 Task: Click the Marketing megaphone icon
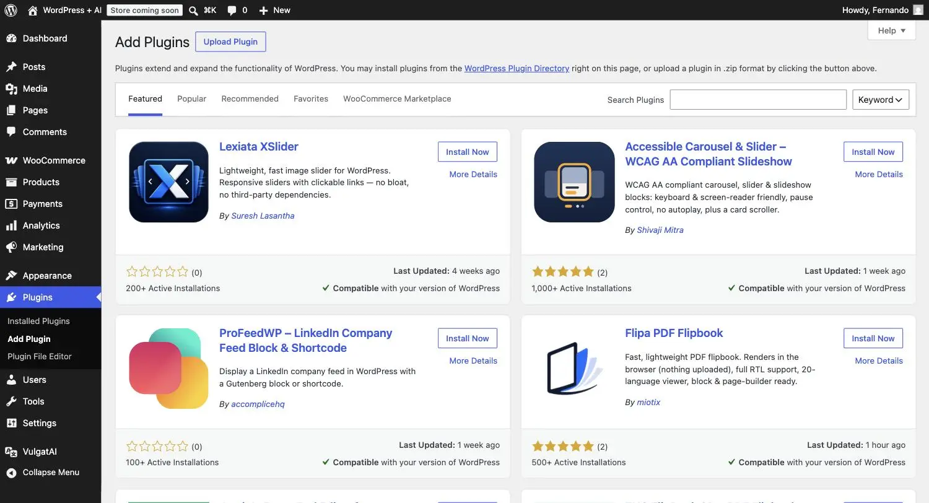11,247
